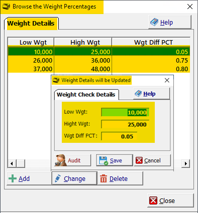Click the Change button
This screenshot has height=213, width=198.
tap(74, 178)
